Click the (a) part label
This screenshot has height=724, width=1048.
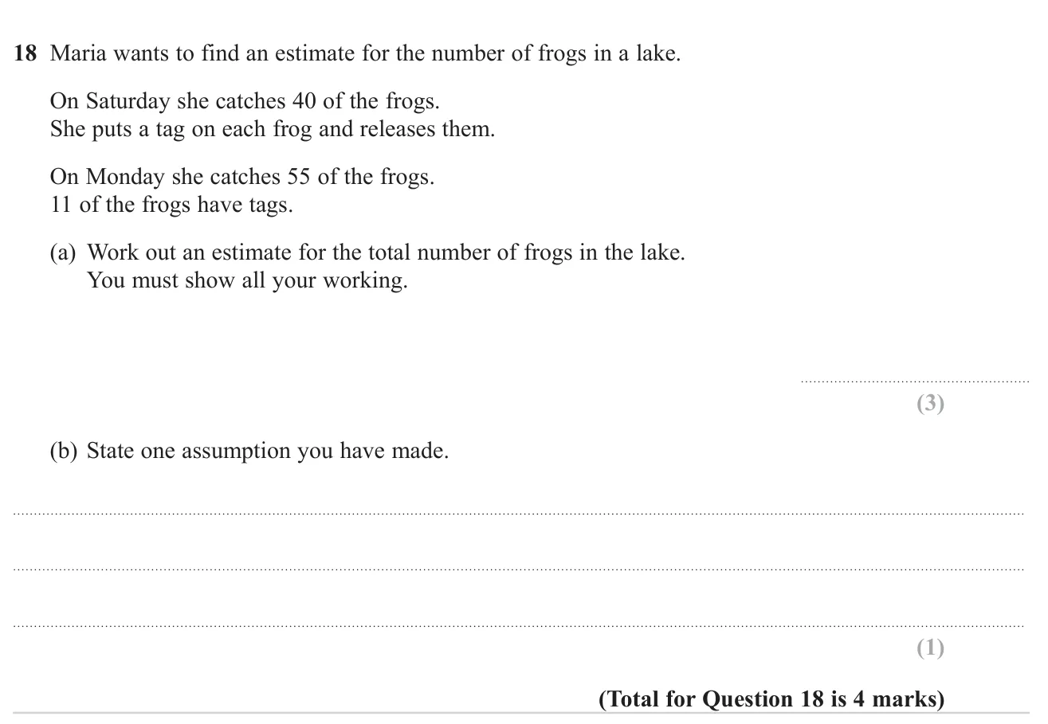(63, 253)
